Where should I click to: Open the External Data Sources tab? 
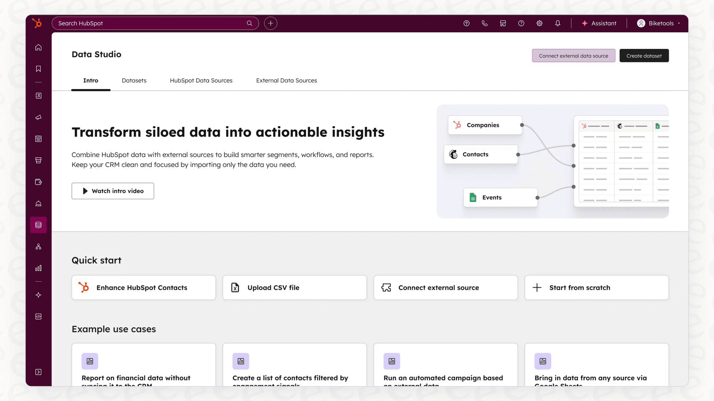tap(286, 80)
